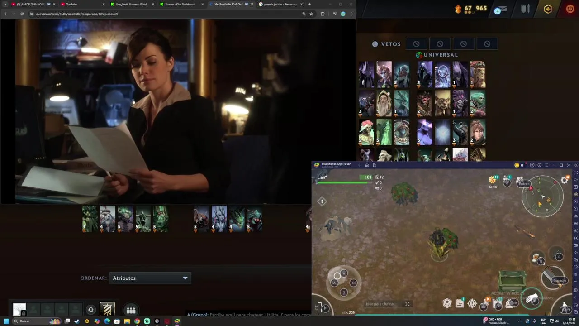
Task: Select the third empty veto slot
Action: coord(463,44)
